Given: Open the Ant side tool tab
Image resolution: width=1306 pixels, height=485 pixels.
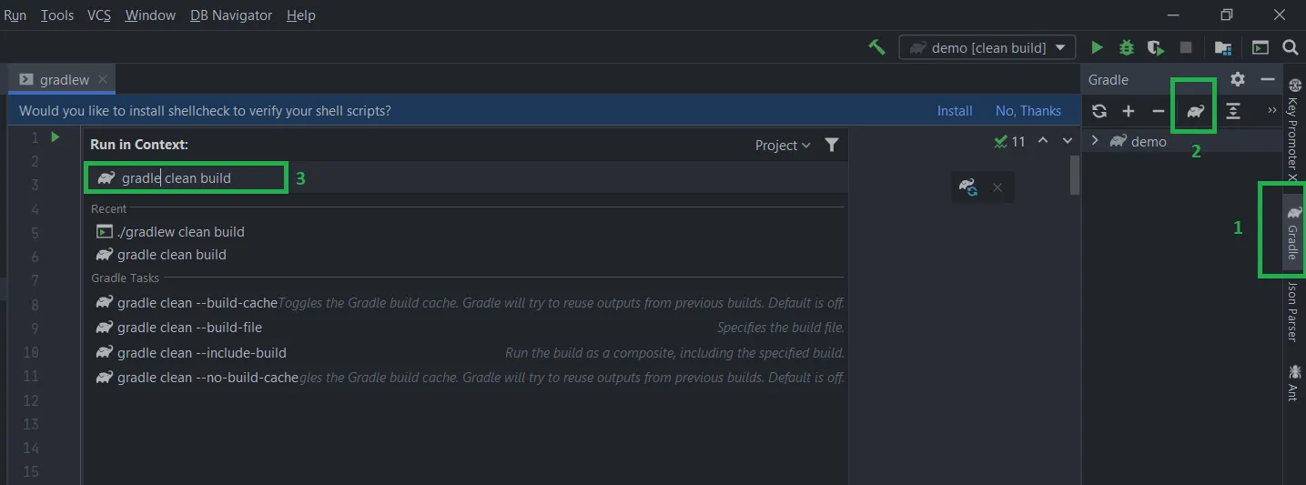Looking at the screenshot, I should click(x=1292, y=382).
